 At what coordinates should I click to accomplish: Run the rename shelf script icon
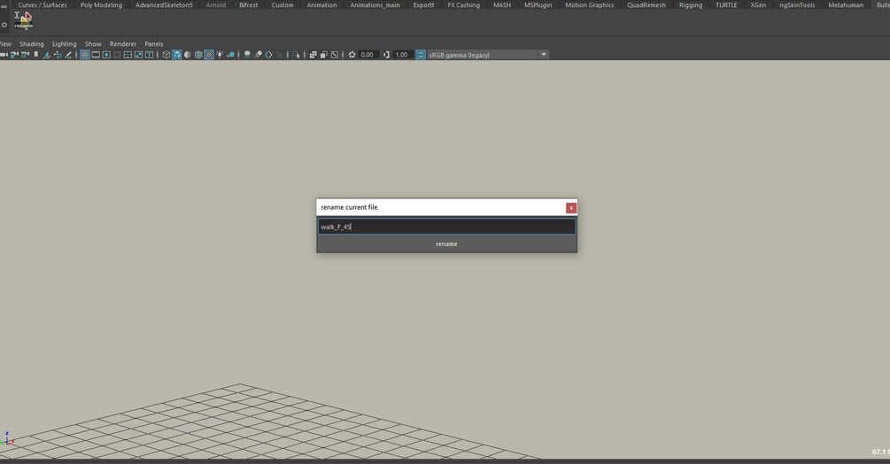tap(23, 21)
